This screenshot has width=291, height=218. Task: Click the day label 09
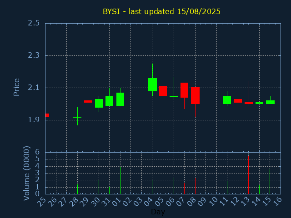click(x=202, y=201)
